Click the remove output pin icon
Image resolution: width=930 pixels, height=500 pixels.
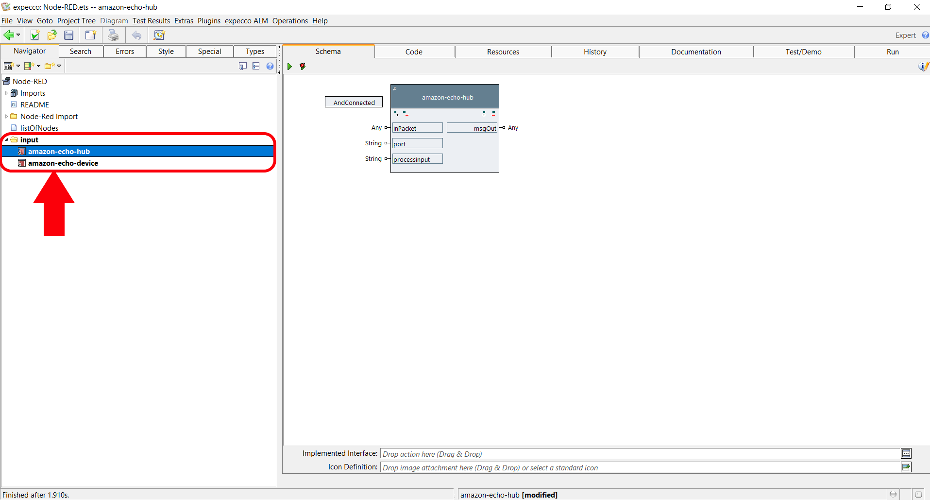point(492,114)
